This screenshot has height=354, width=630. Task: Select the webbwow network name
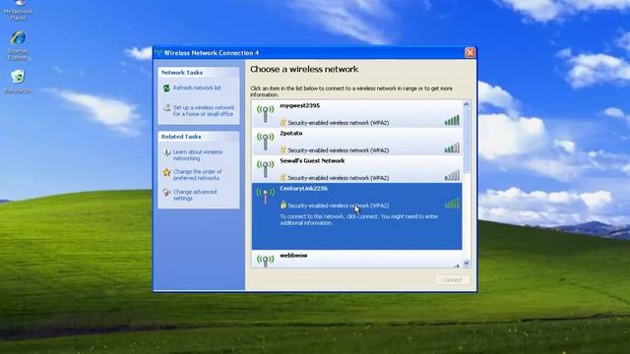coord(293,256)
